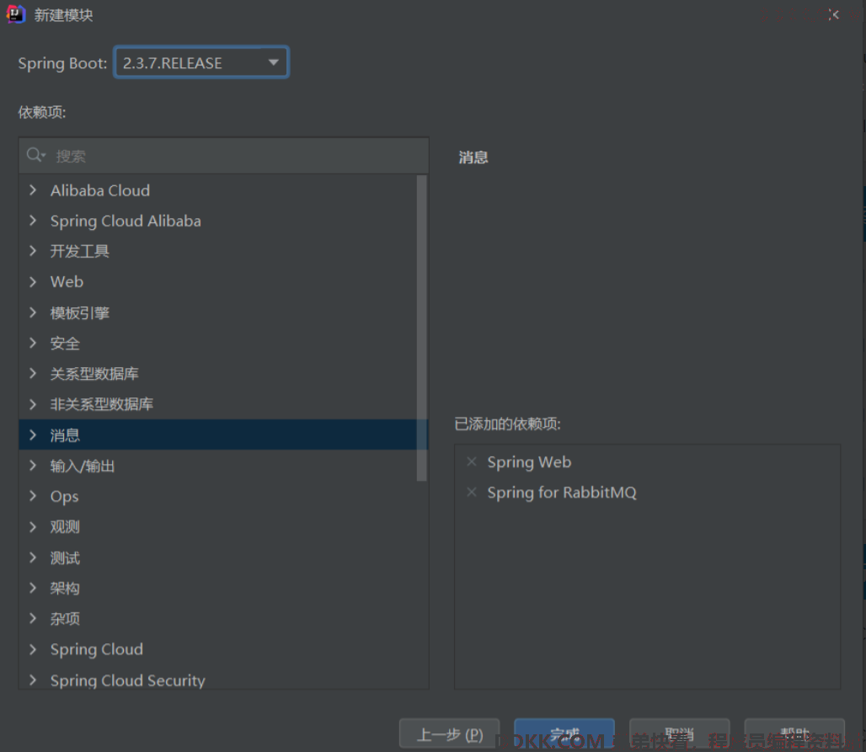The image size is (866, 752).
Task: Select the Spring Cloud Security row
Action: pyautogui.click(x=218, y=680)
